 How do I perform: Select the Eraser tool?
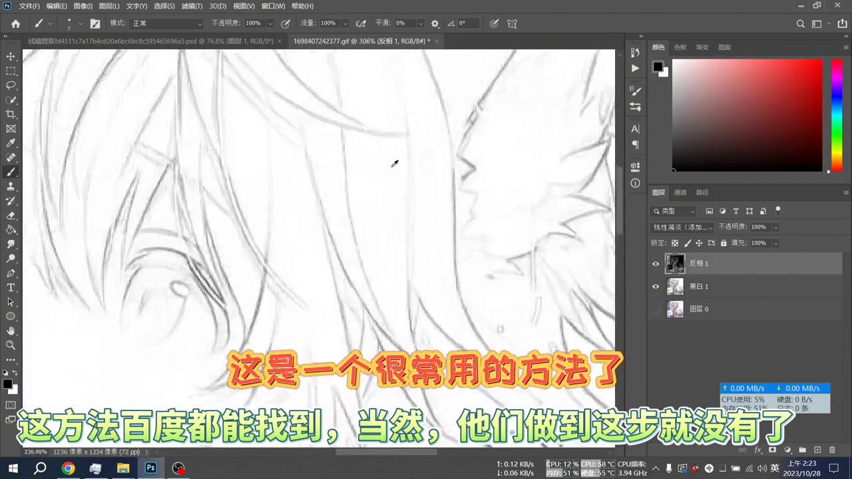coord(11,216)
